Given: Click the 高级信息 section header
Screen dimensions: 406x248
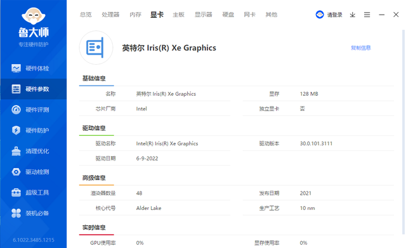Looking at the screenshot, I should pos(94,178).
